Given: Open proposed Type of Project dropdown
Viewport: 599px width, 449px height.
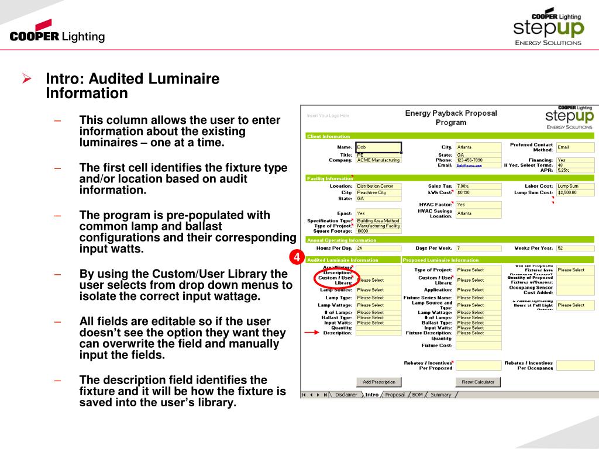Looking at the screenshot, I should click(x=478, y=270).
